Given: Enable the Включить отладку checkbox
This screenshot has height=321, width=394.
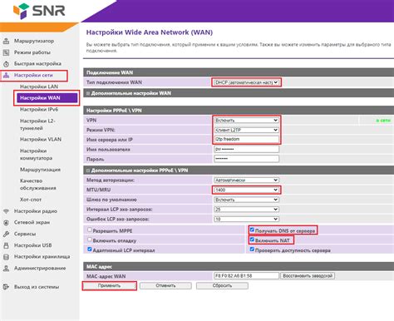Looking at the screenshot, I should click(x=90, y=240).
